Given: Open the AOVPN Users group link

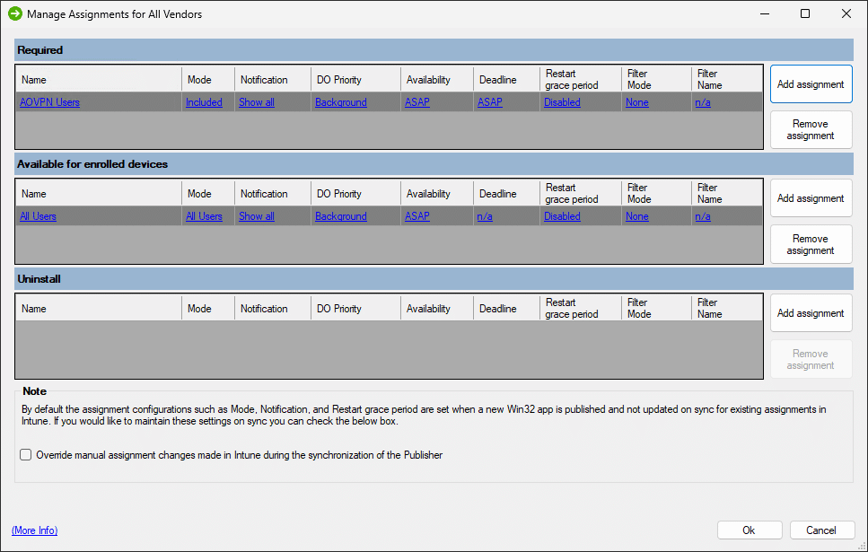Looking at the screenshot, I should point(49,102).
